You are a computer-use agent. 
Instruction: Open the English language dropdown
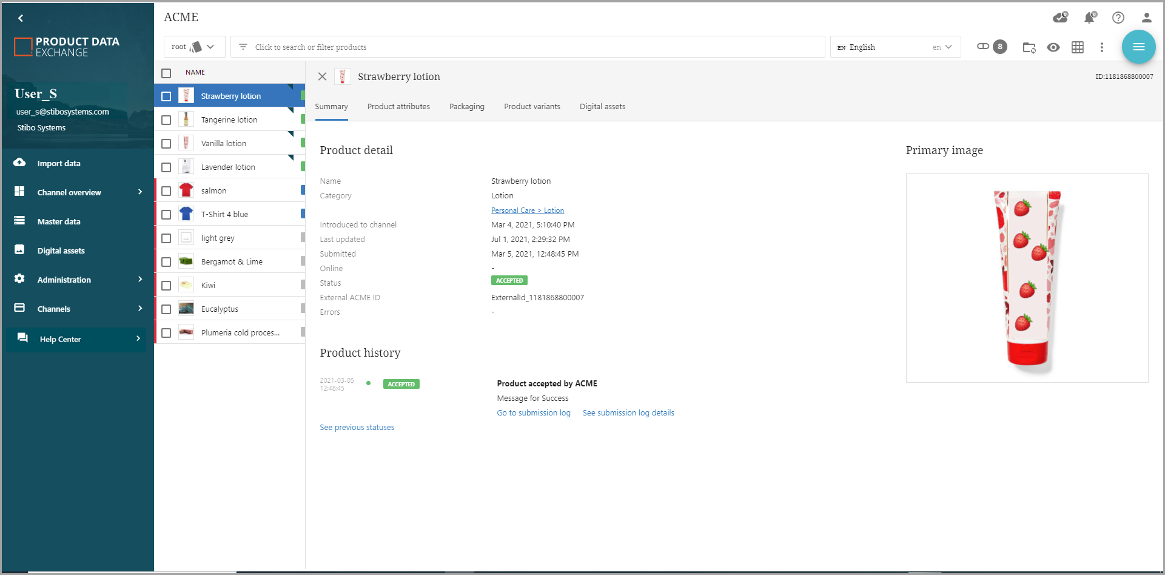tap(895, 47)
